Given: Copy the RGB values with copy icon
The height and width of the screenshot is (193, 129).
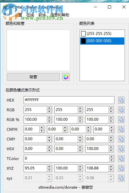Looking at the screenshot, I should [x=121, y=110].
